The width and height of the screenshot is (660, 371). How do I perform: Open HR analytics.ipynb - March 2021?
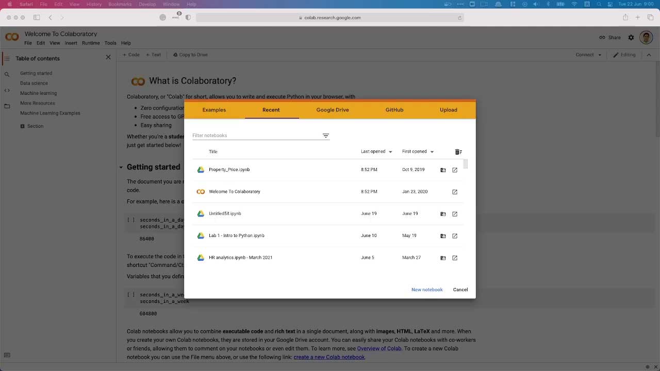[x=241, y=258]
